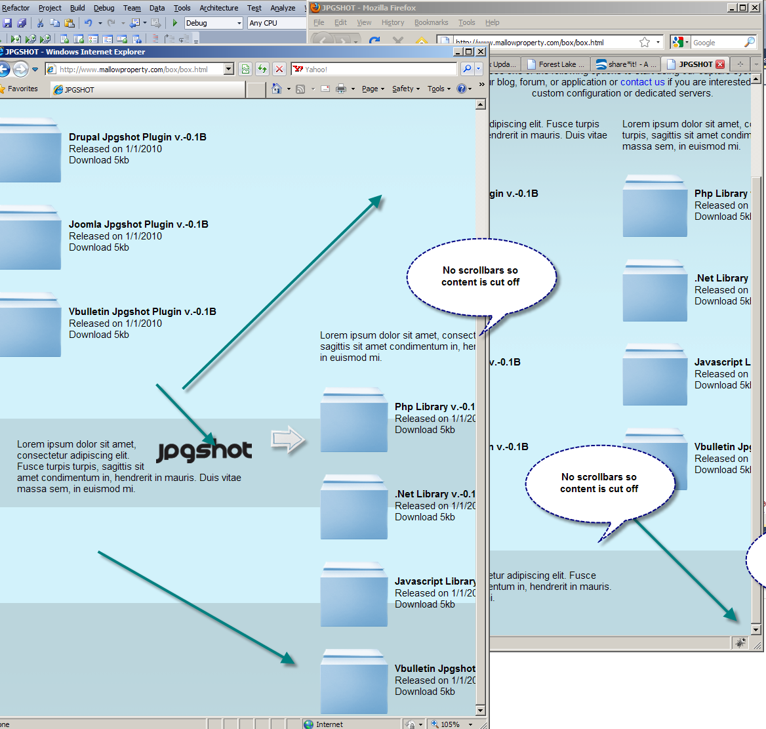Open the Architecture menu in Visual Studio
The width and height of the screenshot is (766, 729).
pos(218,8)
